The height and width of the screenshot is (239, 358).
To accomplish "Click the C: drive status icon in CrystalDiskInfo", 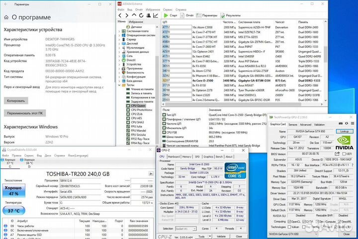I will click(2, 160).
